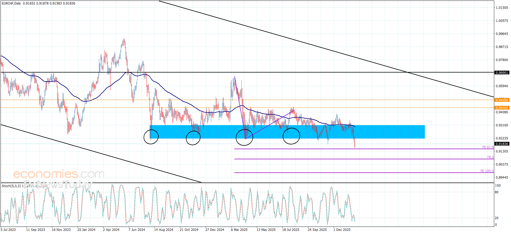Viewport: 511px width, 233px height.
Task: Select the FE 61.8 Fibonacci level label
Action: pyautogui.click(x=488, y=147)
